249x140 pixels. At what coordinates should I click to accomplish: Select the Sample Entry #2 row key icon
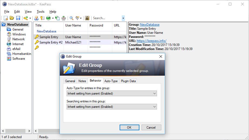click(37, 42)
